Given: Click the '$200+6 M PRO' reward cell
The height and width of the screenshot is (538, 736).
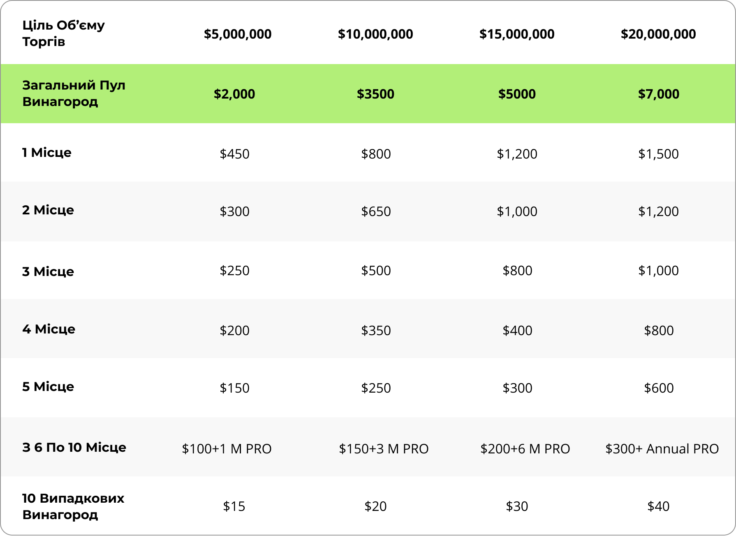Looking at the screenshot, I should pyautogui.click(x=525, y=449).
